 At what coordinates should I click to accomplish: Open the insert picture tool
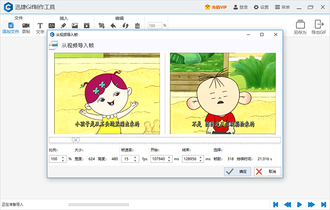click(51, 26)
